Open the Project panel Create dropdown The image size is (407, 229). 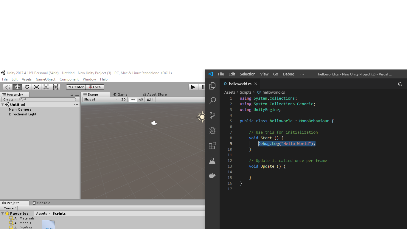(10, 208)
